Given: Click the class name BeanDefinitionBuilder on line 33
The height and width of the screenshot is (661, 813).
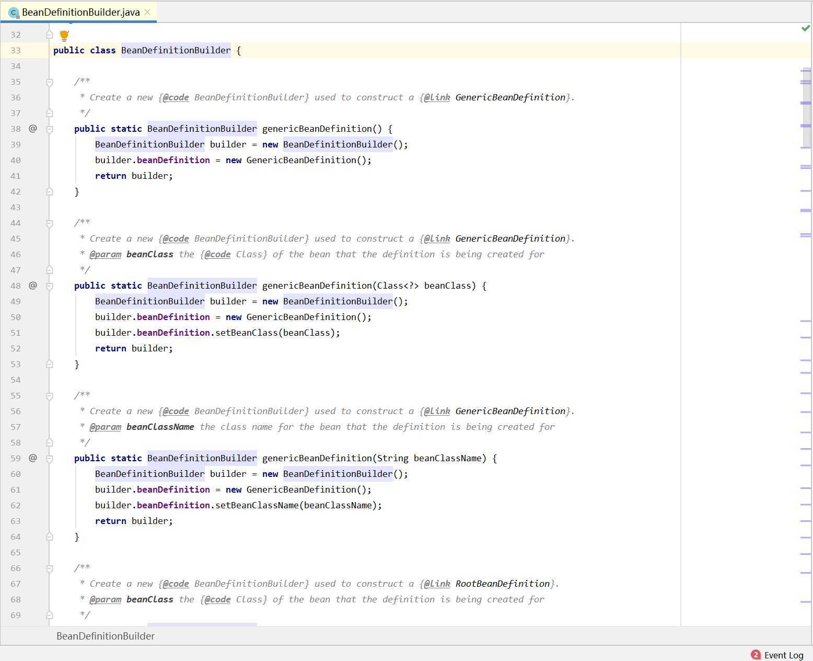Looking at the screenshot, I should pos(176,50).
